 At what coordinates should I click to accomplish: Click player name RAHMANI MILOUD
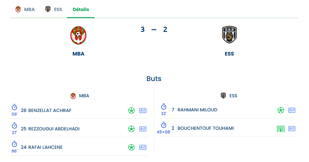[197, 110]
